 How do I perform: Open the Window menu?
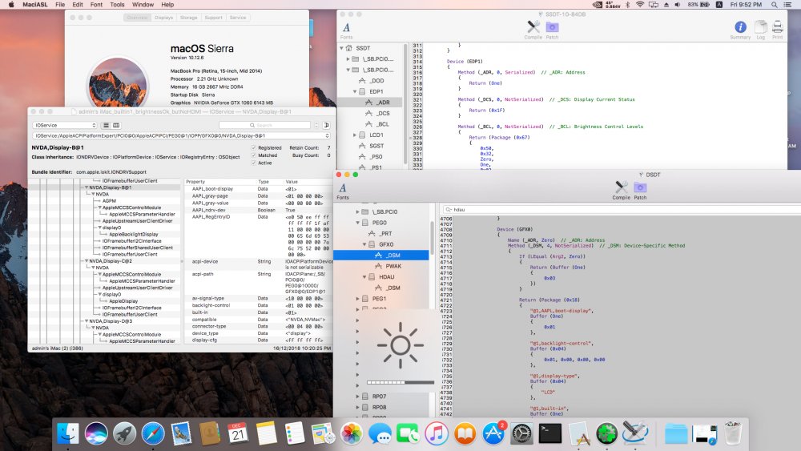pyautogui.click(x=143, y=5)
